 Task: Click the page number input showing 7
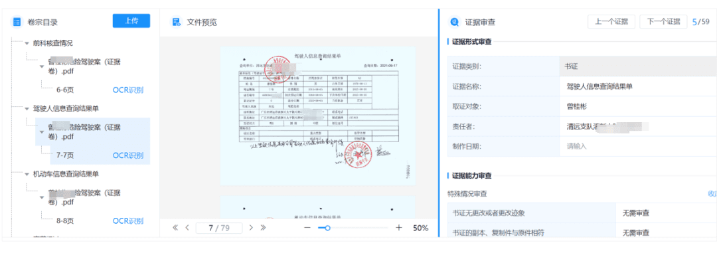[x=219, y=228]
